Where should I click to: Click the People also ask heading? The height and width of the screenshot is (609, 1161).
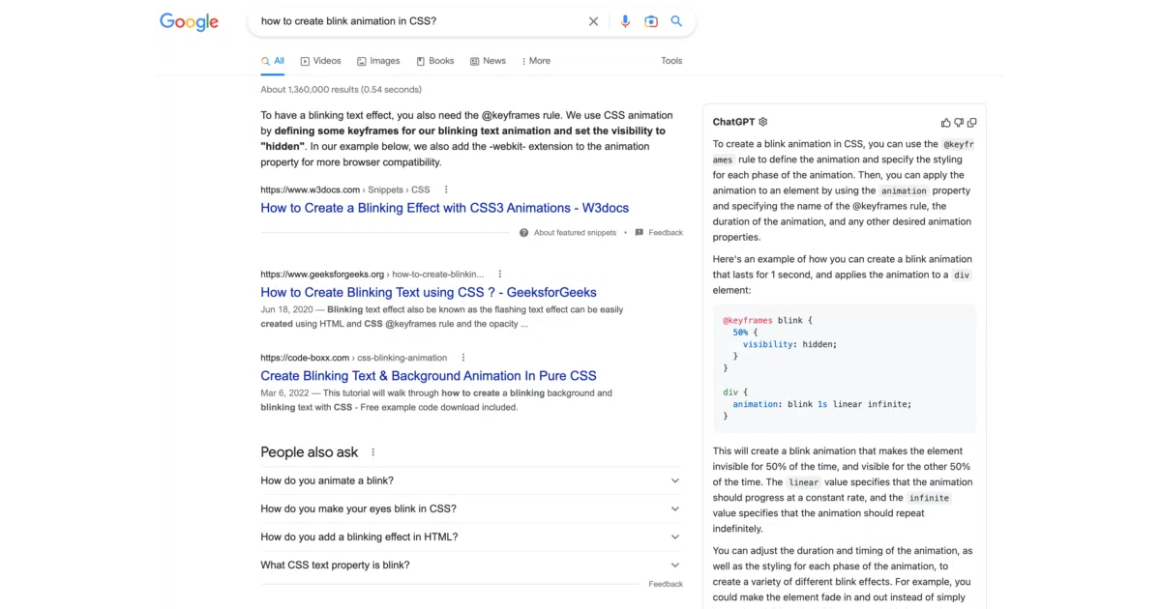click(310, 452)
